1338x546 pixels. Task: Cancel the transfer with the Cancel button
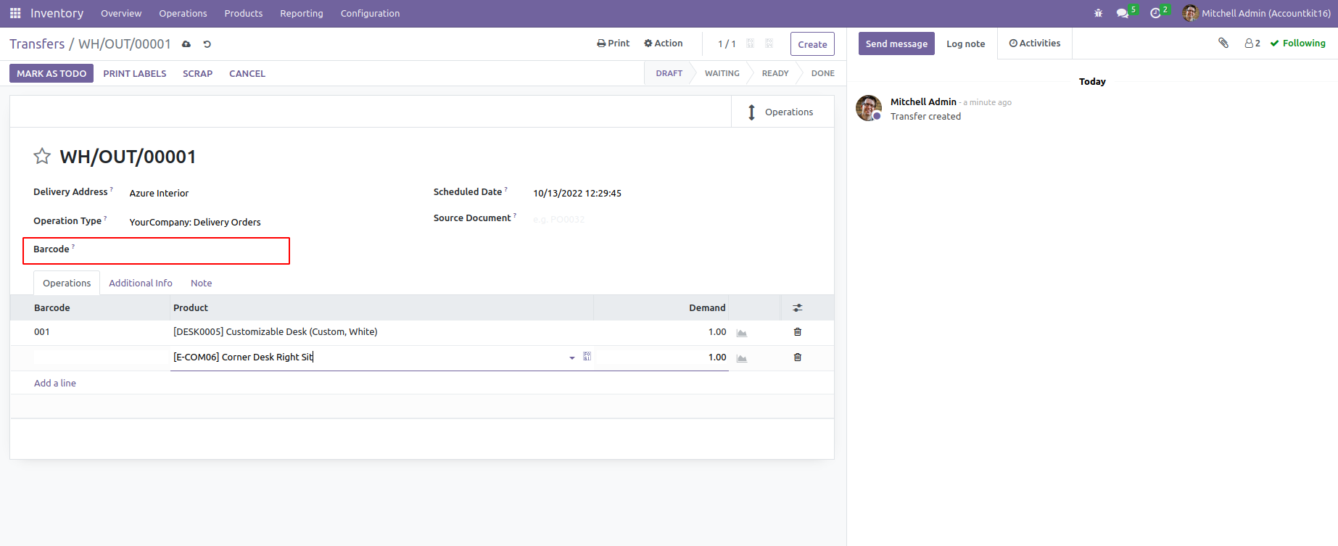(x=247, y=73)
